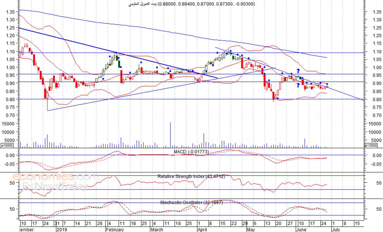Click the upper blue question mark near June
The image size is (383, 232).
(x=298, y=71)
